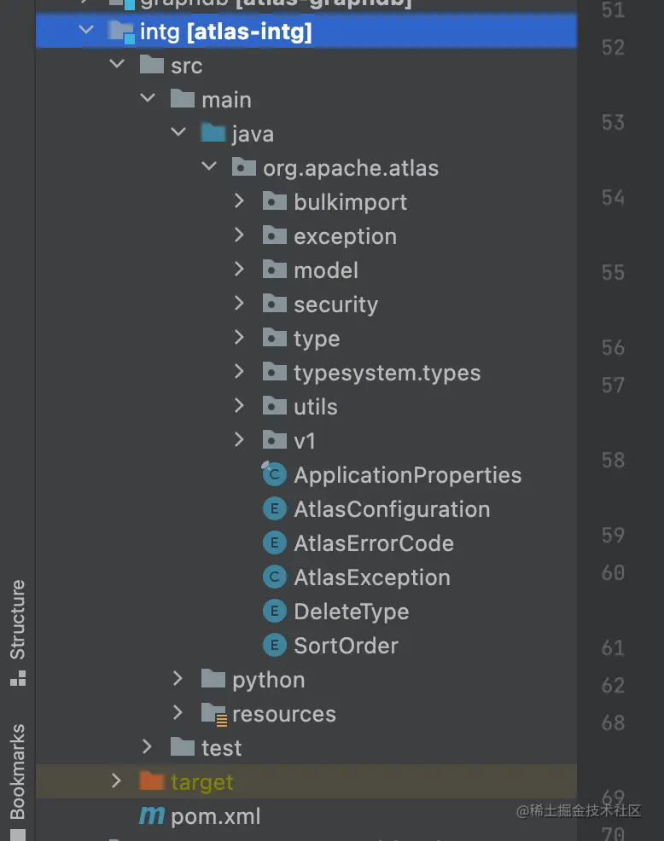Viewport: 664px width, 841px height.
Task: Select the typesystem.types package label
Action: tap(387, 373)
